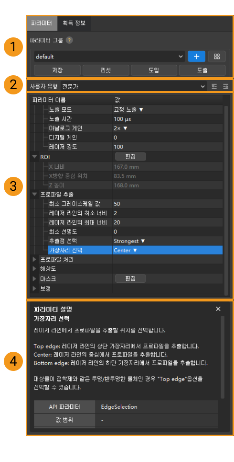
Task: Expand the 보정 section
Action: [x=35, y=288]
